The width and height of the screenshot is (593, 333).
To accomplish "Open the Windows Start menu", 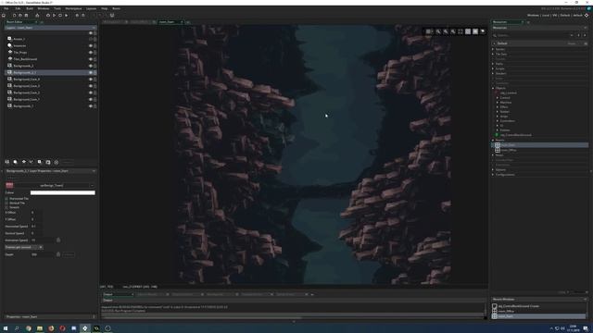I will (6, 328).
